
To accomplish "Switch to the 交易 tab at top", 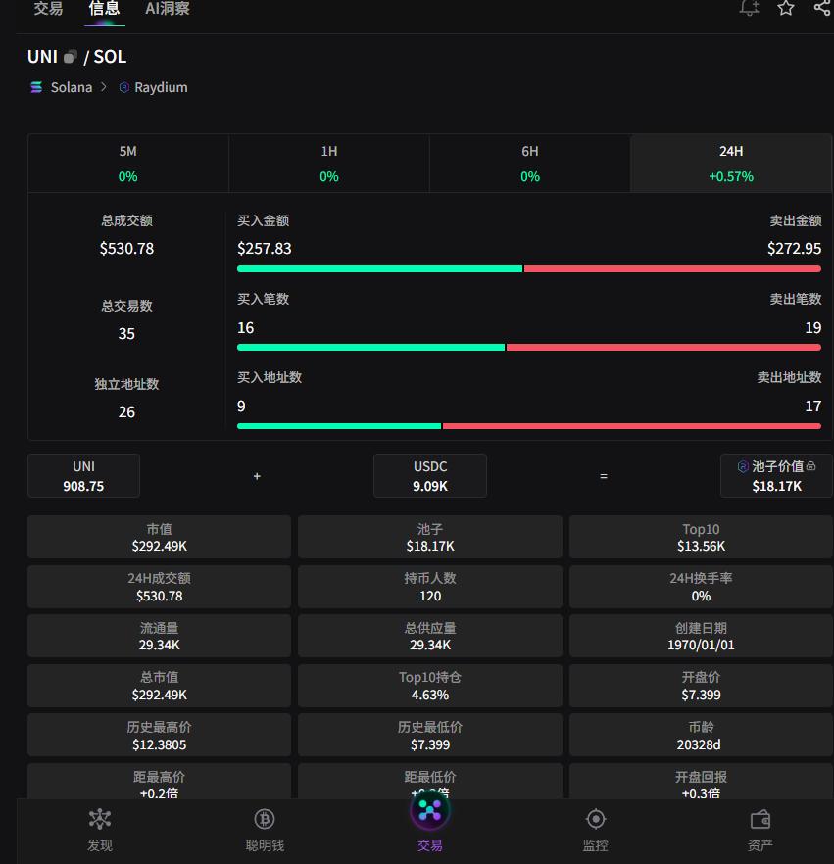I will pyautogui.click(x=48, y=9).
